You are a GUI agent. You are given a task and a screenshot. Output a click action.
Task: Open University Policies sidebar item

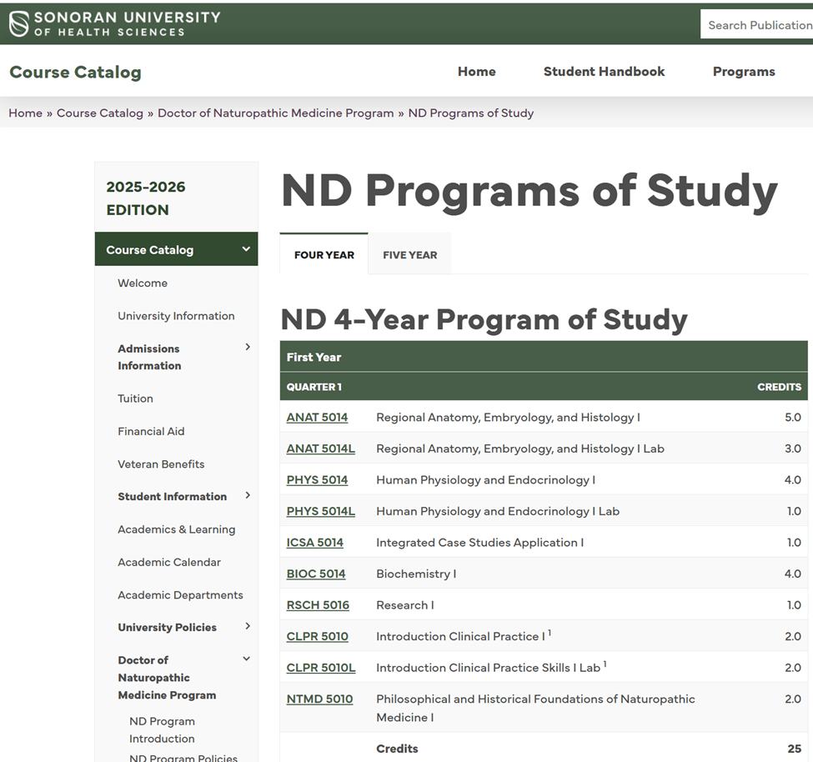tap(167, 627)
